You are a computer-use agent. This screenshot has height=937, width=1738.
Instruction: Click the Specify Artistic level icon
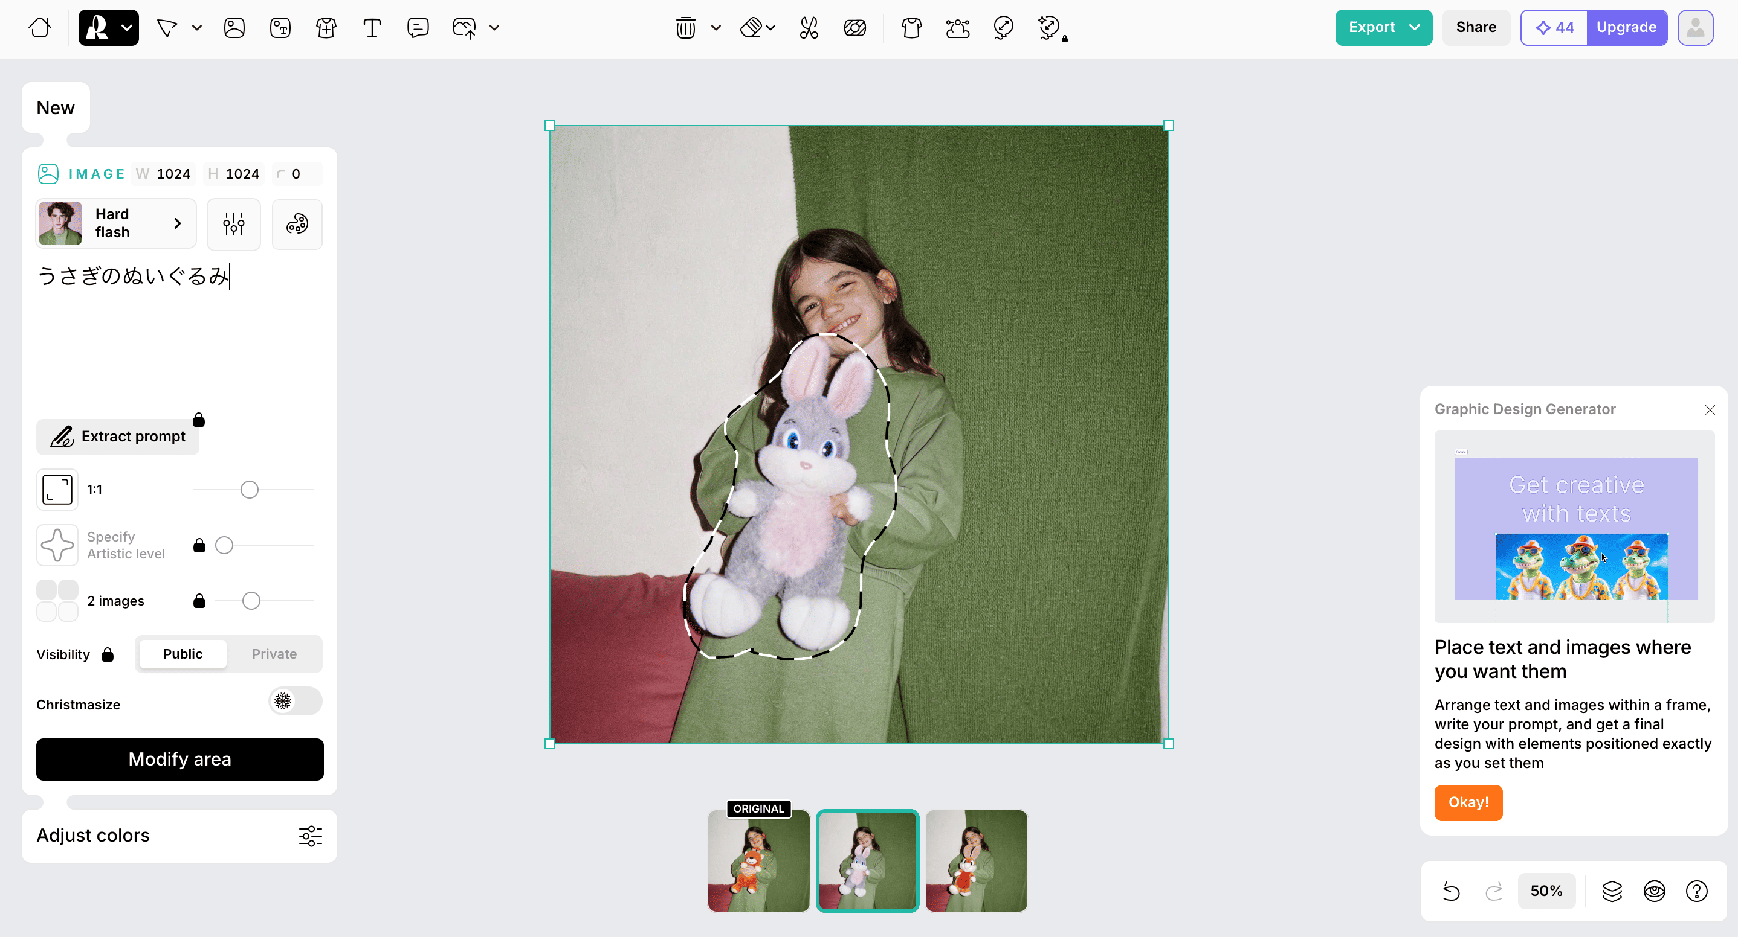pyautogui.click(x=57, y=545)
